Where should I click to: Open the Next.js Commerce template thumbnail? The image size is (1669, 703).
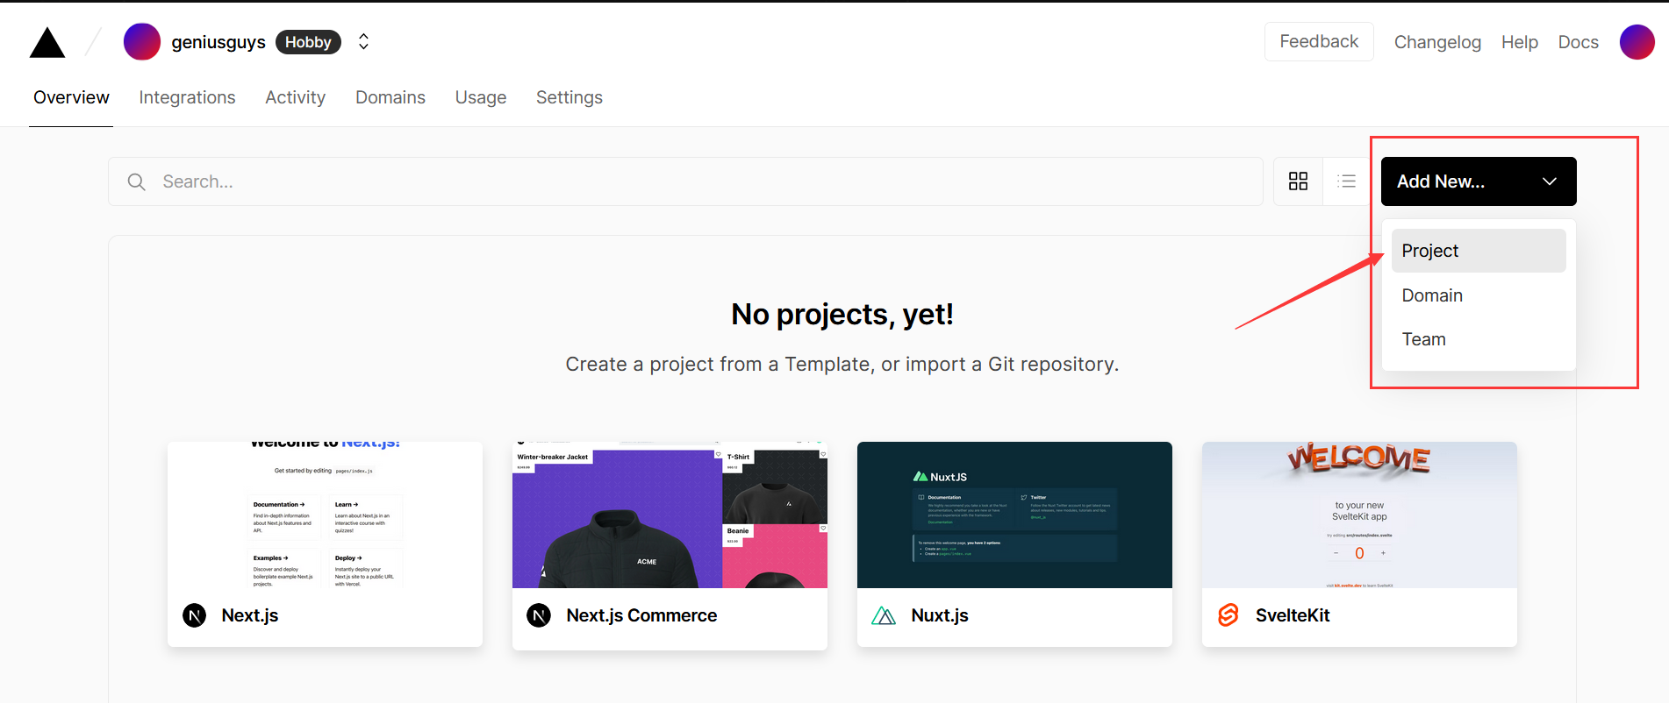[670, 515]
